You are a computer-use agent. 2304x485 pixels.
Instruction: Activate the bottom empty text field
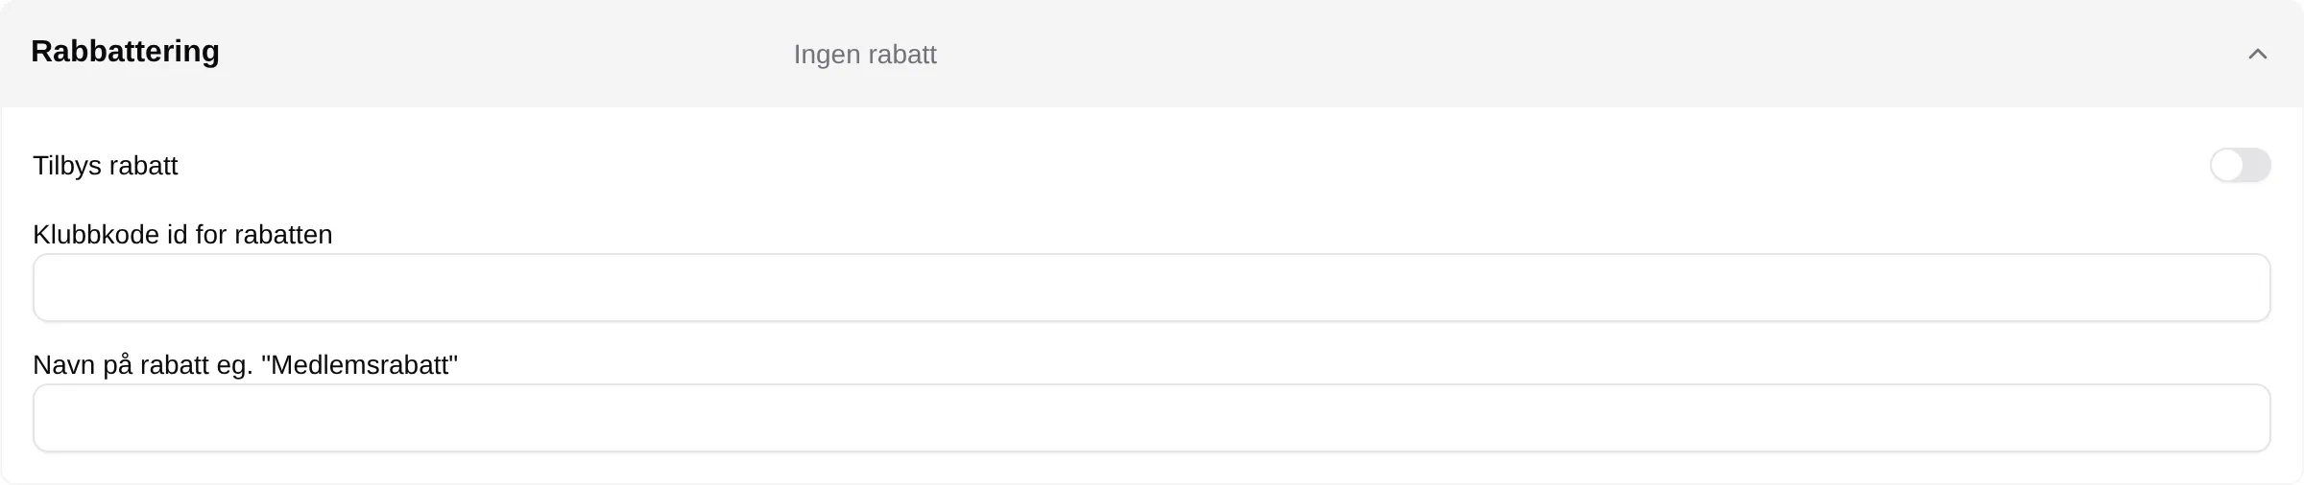point(1151,418)
